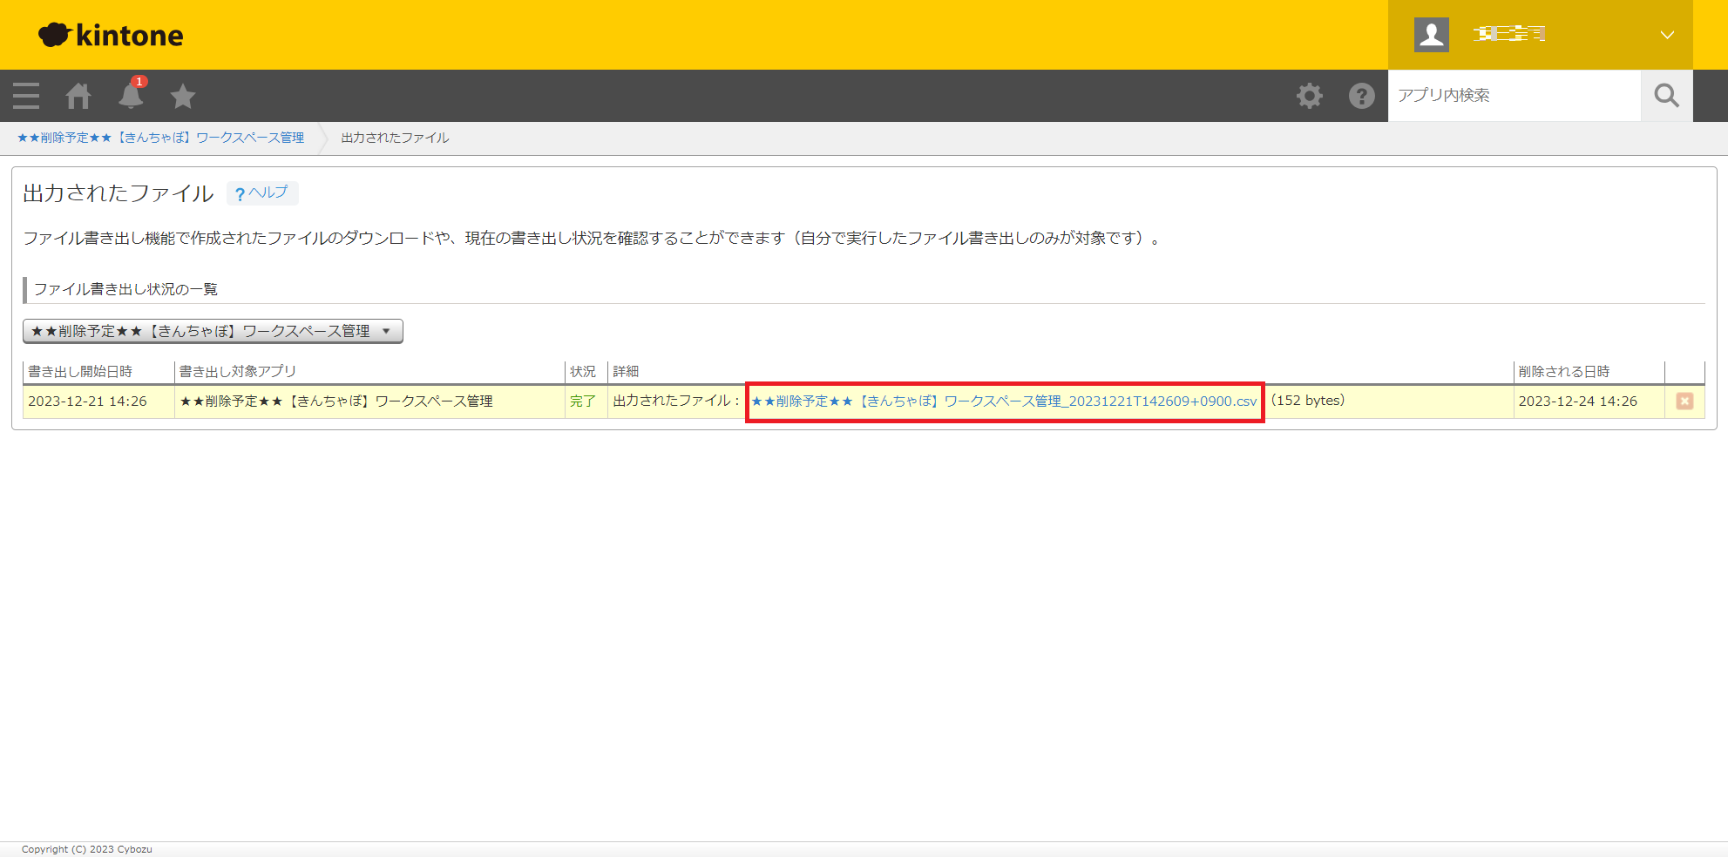The width and height of the screenshot is (1728, 857).
Task: Click the help question mark icon
Action: coord(1361,96)
